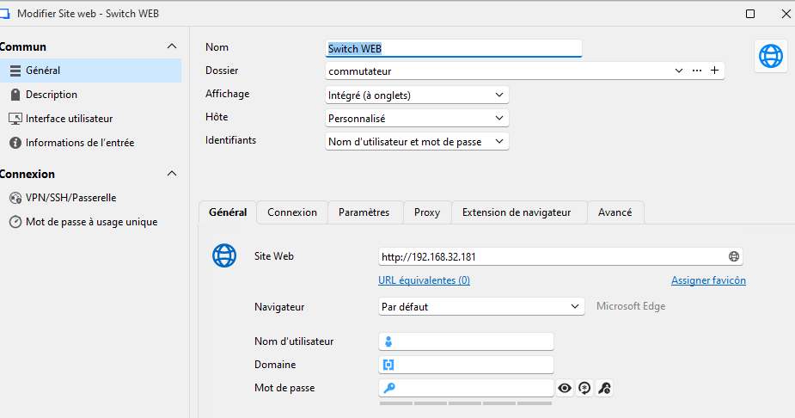Click the window icon in title bar
The height and width of the screenshot is (418, 795).
pyautogui.click(x=4, y=14)
